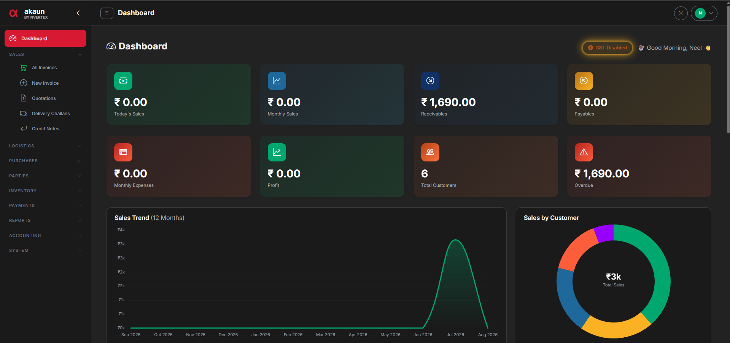Click the Payables arrow icon
This screenshot has width=730, height=343.
coord(584,81)
